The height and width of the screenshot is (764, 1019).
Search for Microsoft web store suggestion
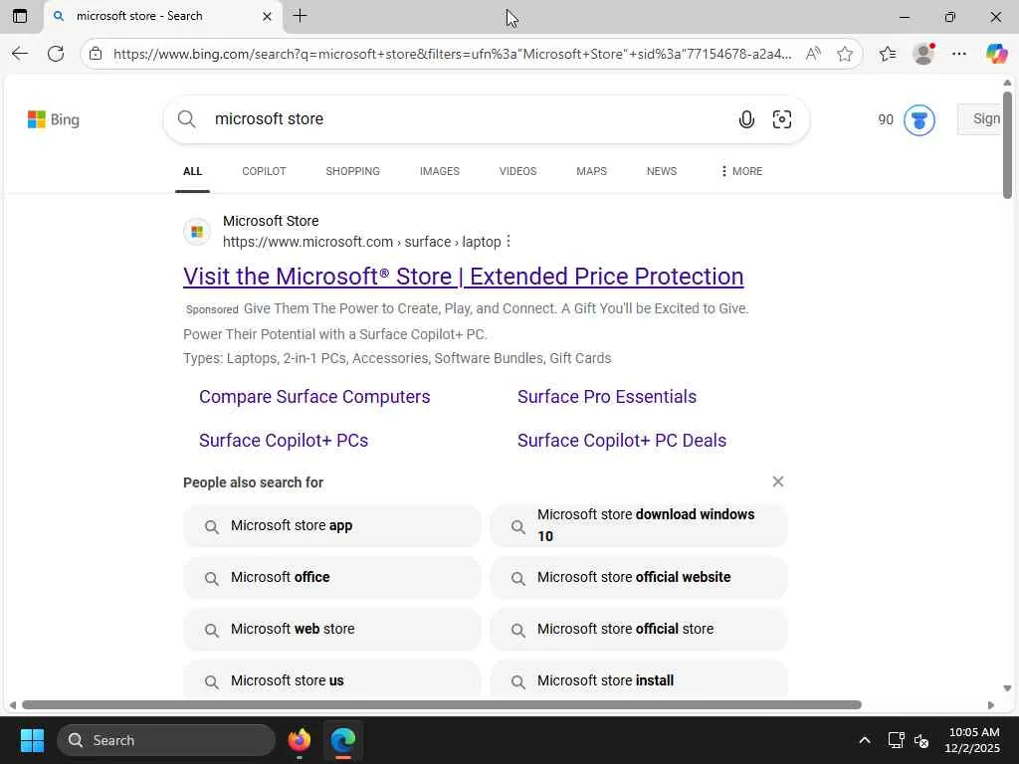coord(332,630)
